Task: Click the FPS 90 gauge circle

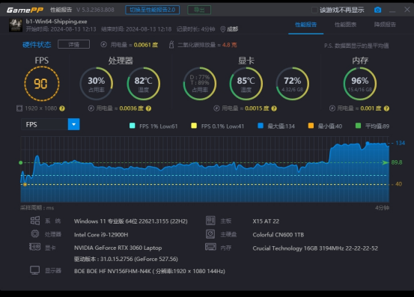Action: [x=42, y=84]
